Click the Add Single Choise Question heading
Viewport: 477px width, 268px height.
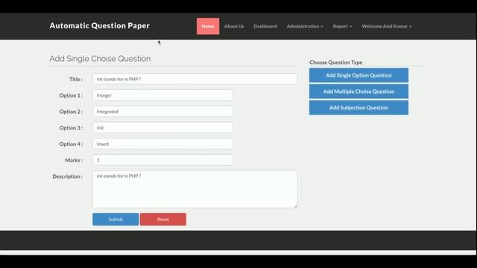coord(100,59)
